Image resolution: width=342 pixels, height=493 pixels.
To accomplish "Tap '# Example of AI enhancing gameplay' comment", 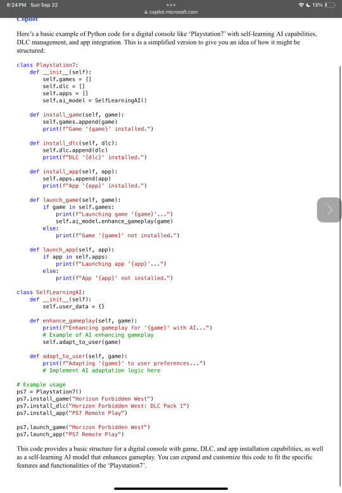I will click(98, 335).
